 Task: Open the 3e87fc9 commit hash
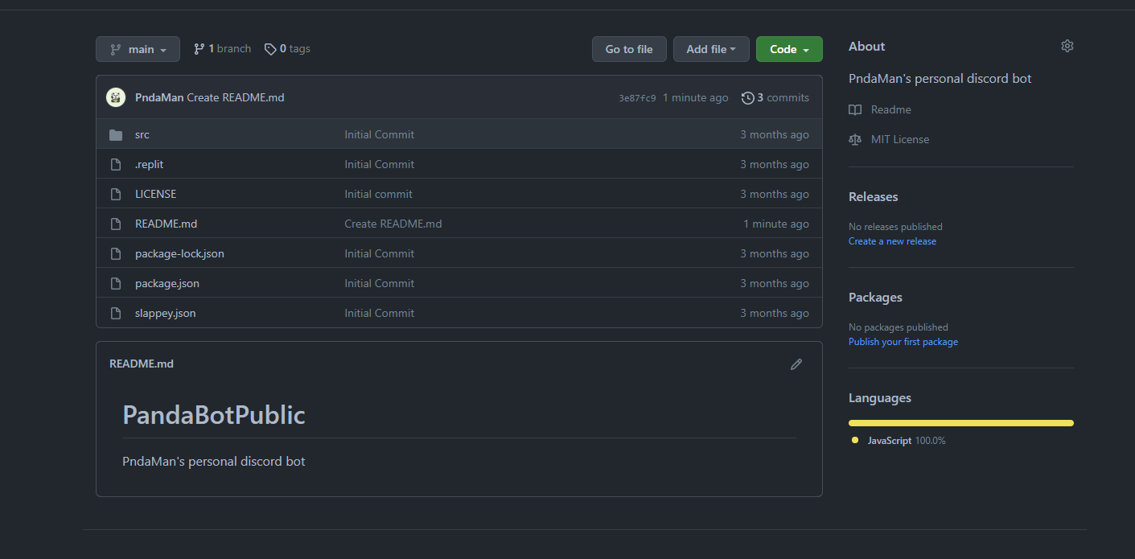click(637, 98)
